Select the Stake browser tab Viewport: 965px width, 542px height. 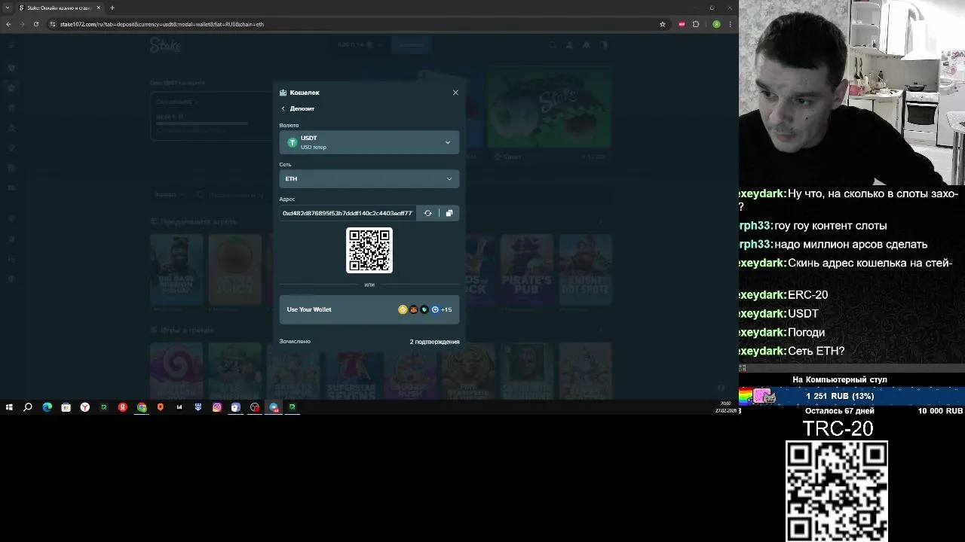point(59,8)
